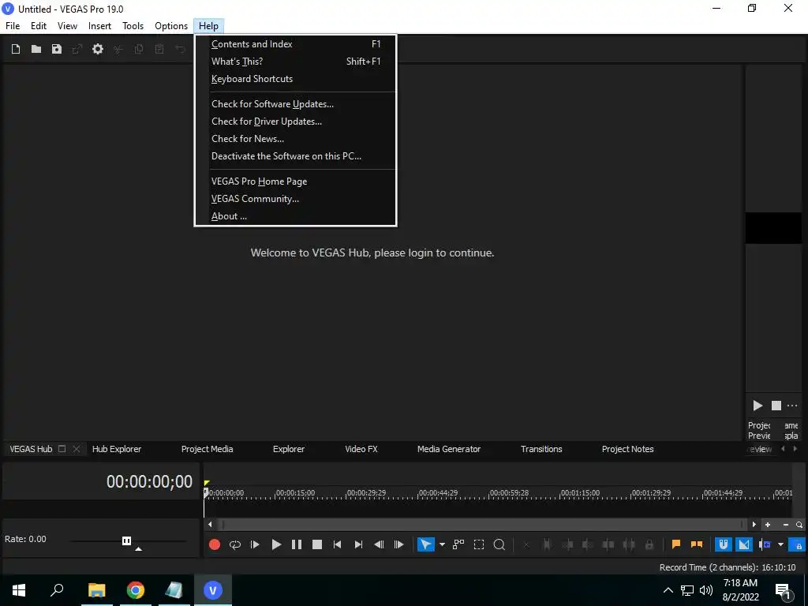Open Project Properties gear icon
The width and height of the screenshot is (808, 606).
tap(97, 49)
